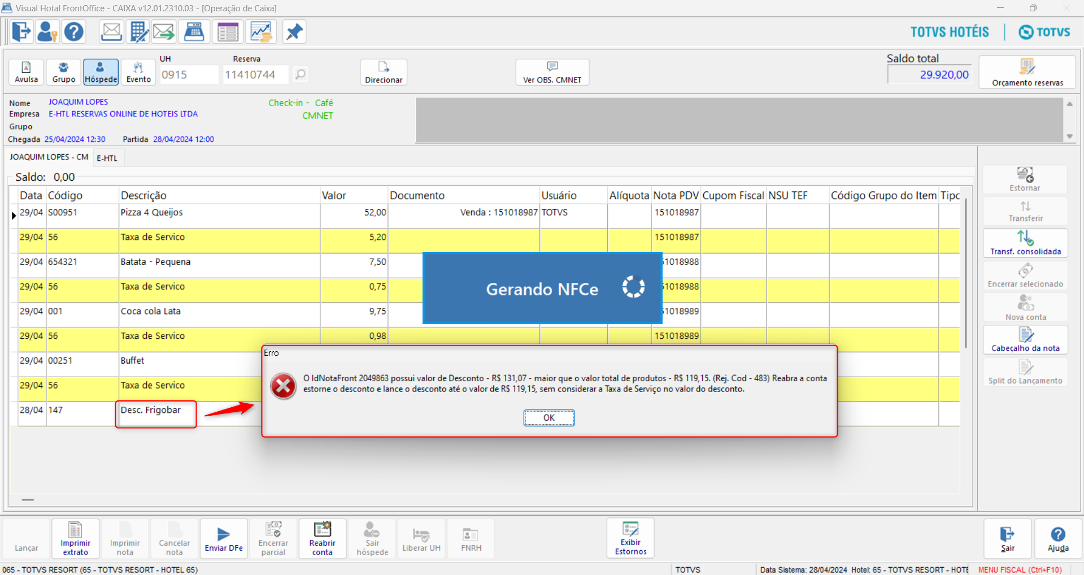The height and width of the screenshot is (575, 1084).
Task: Click the Direcionar button
Action: point(384,72)
